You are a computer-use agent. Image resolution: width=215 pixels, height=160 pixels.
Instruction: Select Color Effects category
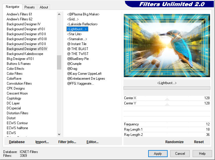(x=15, y=69)
